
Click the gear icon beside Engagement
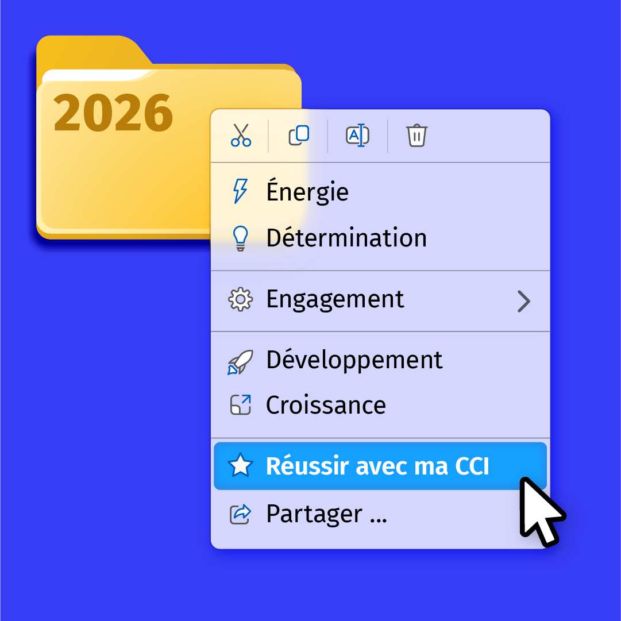240,299
